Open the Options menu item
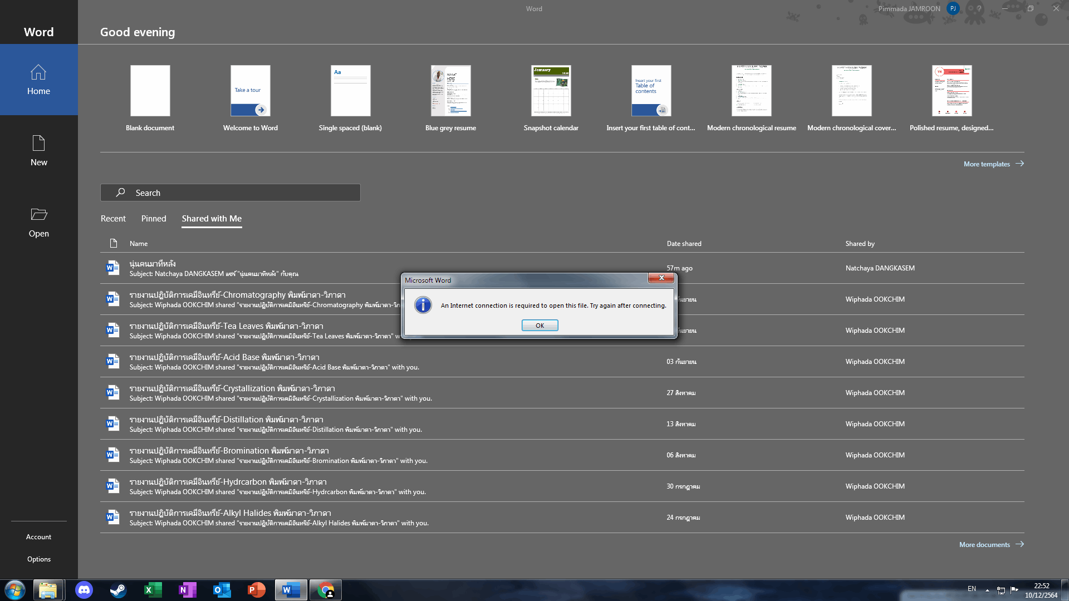Screen dimensions: 1069x601 pyautogui.click(x=38, y=559)
